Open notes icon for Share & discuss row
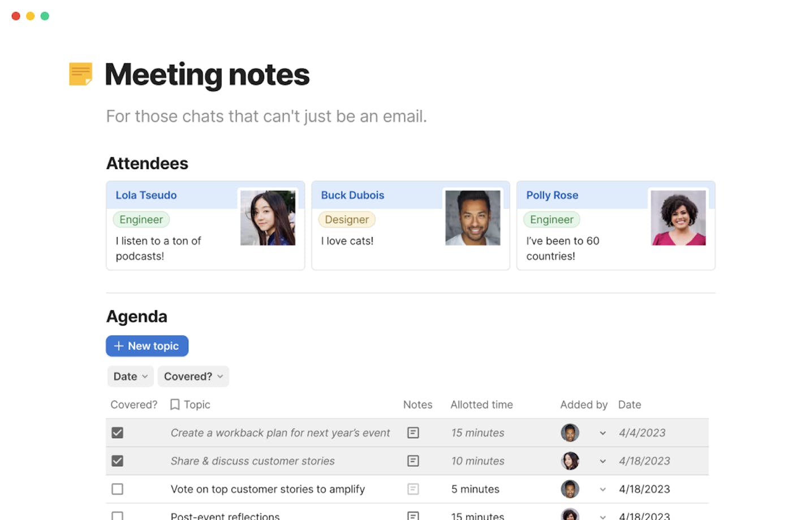 point(413,461)
